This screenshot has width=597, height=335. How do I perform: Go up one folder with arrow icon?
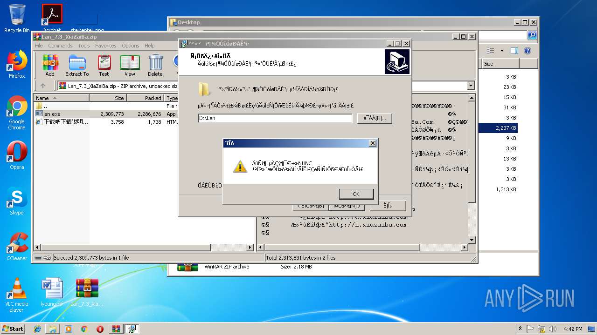pos(43,86)
